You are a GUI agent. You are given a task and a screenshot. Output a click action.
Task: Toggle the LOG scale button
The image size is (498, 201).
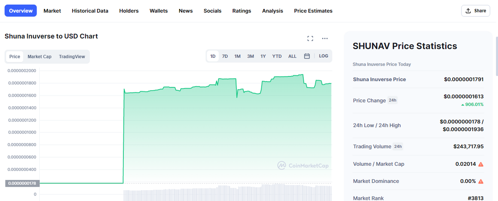323,56
